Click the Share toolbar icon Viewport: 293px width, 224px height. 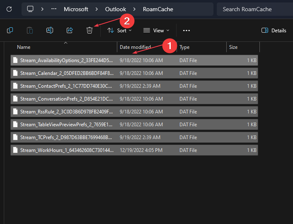(x=70, y=30)
